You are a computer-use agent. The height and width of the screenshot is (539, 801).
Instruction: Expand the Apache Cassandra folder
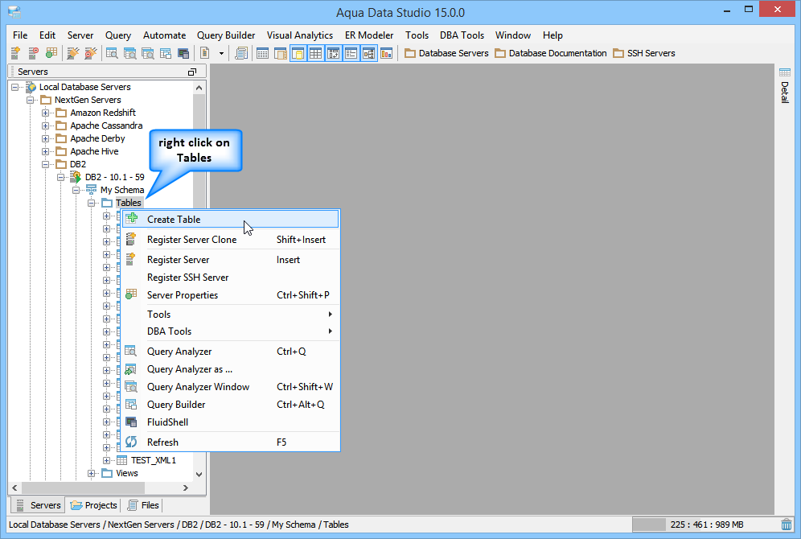coord(46,125)
